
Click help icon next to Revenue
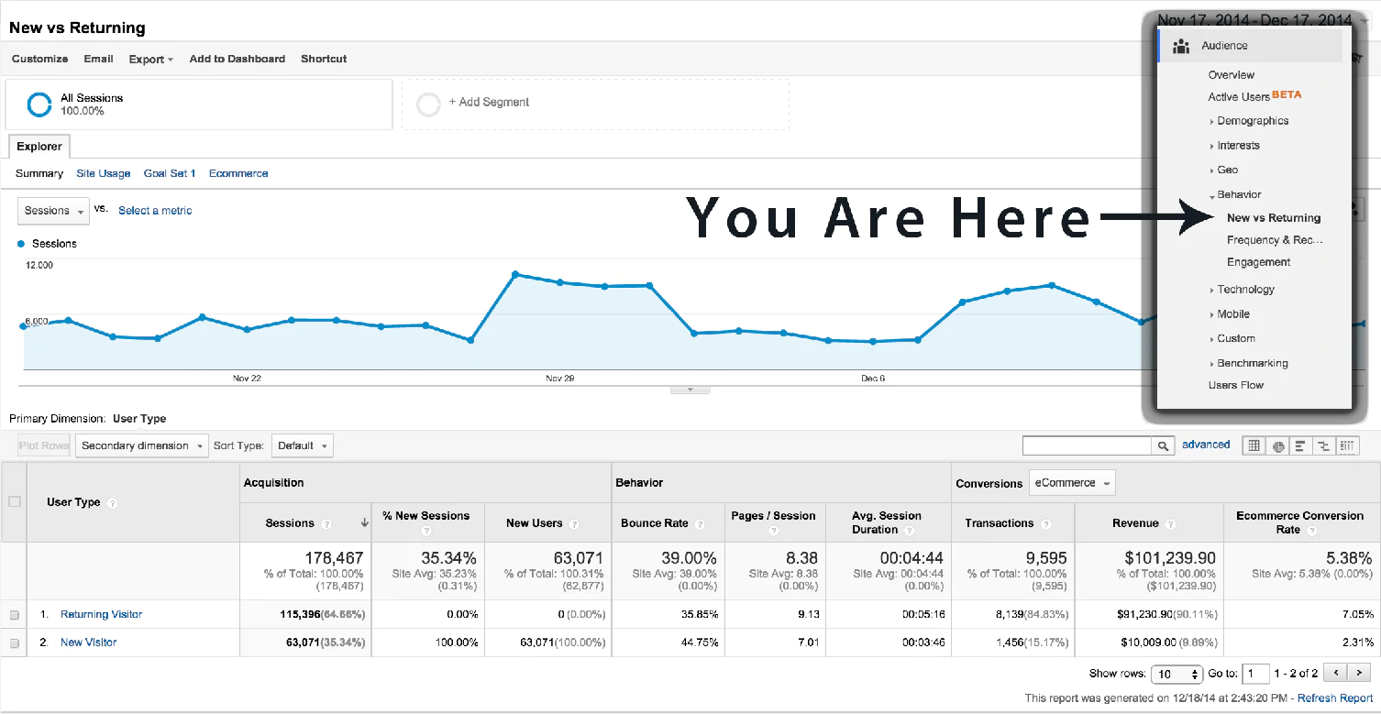[1171, 524]
